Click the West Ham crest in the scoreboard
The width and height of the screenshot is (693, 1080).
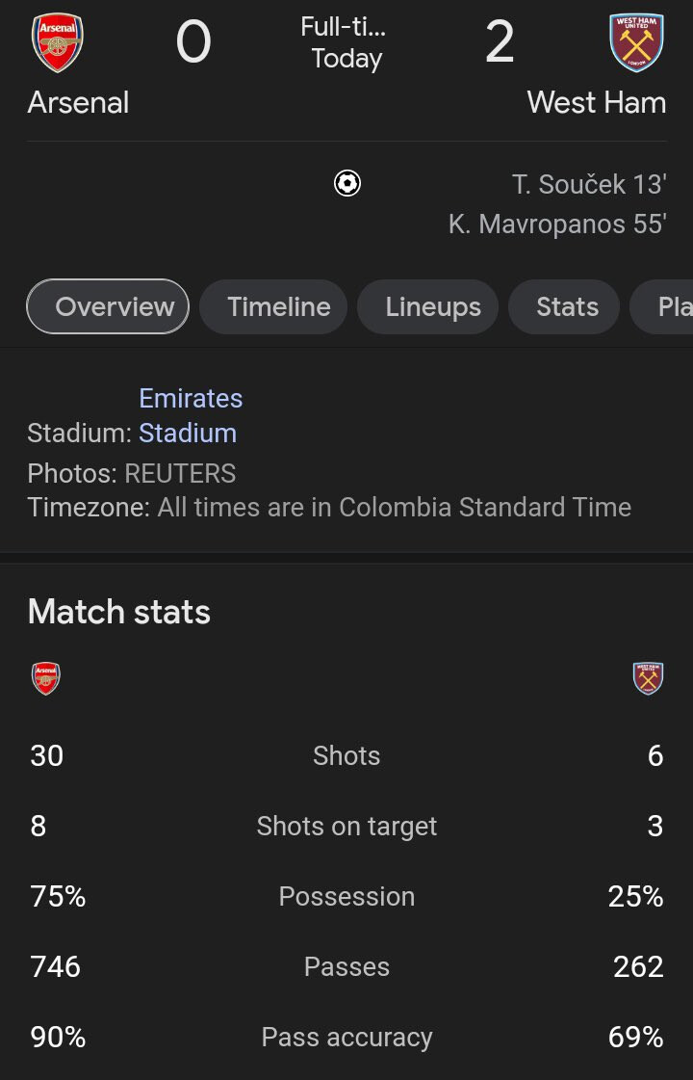coord(637,43)
